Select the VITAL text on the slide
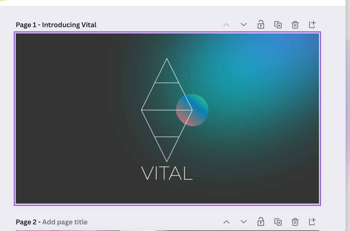 (167, 173)
